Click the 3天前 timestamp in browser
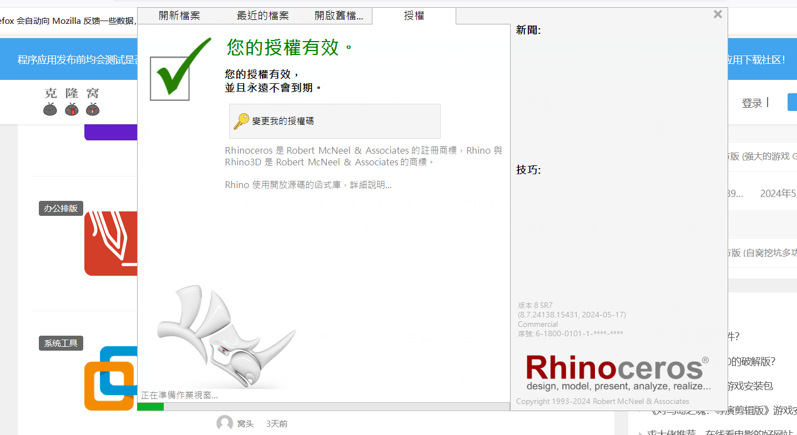The width and height of the screenshot is (797, 435). (277, 423)
